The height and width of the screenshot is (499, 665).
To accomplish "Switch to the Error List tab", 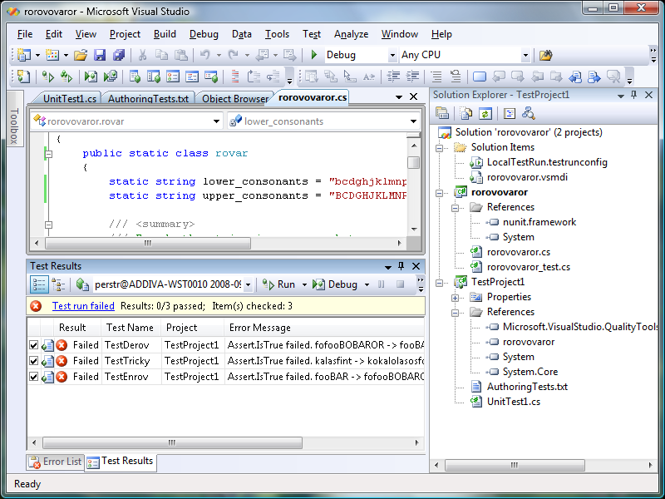I will [55, 462].
